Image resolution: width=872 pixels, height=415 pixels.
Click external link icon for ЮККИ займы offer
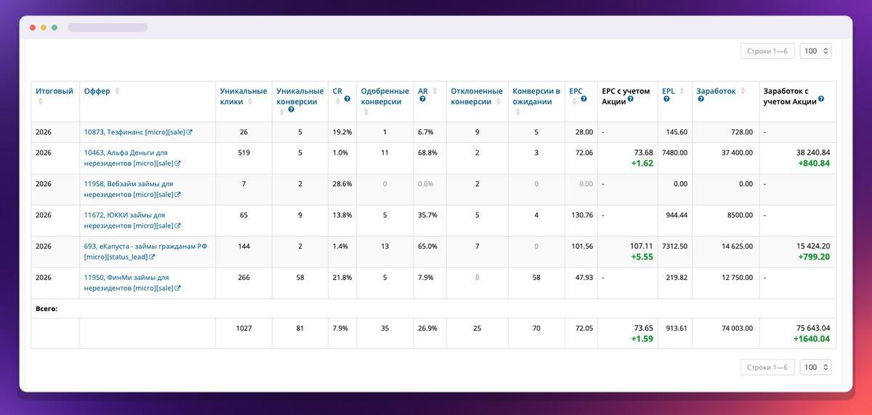[x=178, y=226]
